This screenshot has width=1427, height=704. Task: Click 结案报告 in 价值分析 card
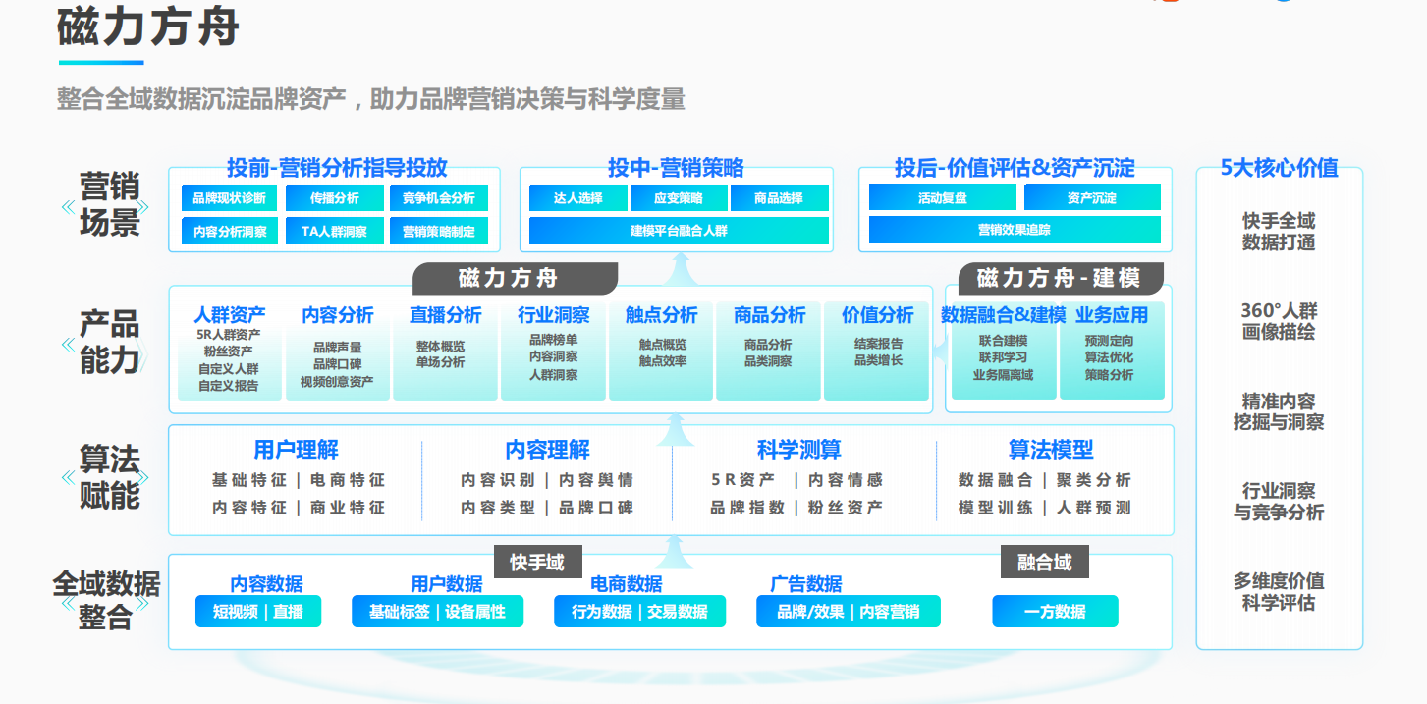point(878,344)
